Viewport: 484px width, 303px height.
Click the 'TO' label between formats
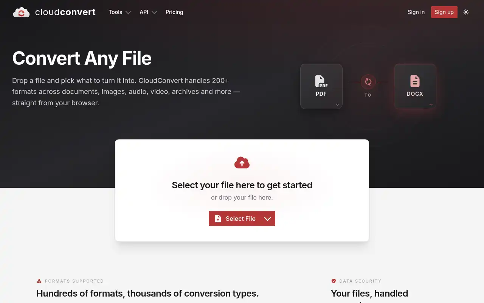(368, 95)
